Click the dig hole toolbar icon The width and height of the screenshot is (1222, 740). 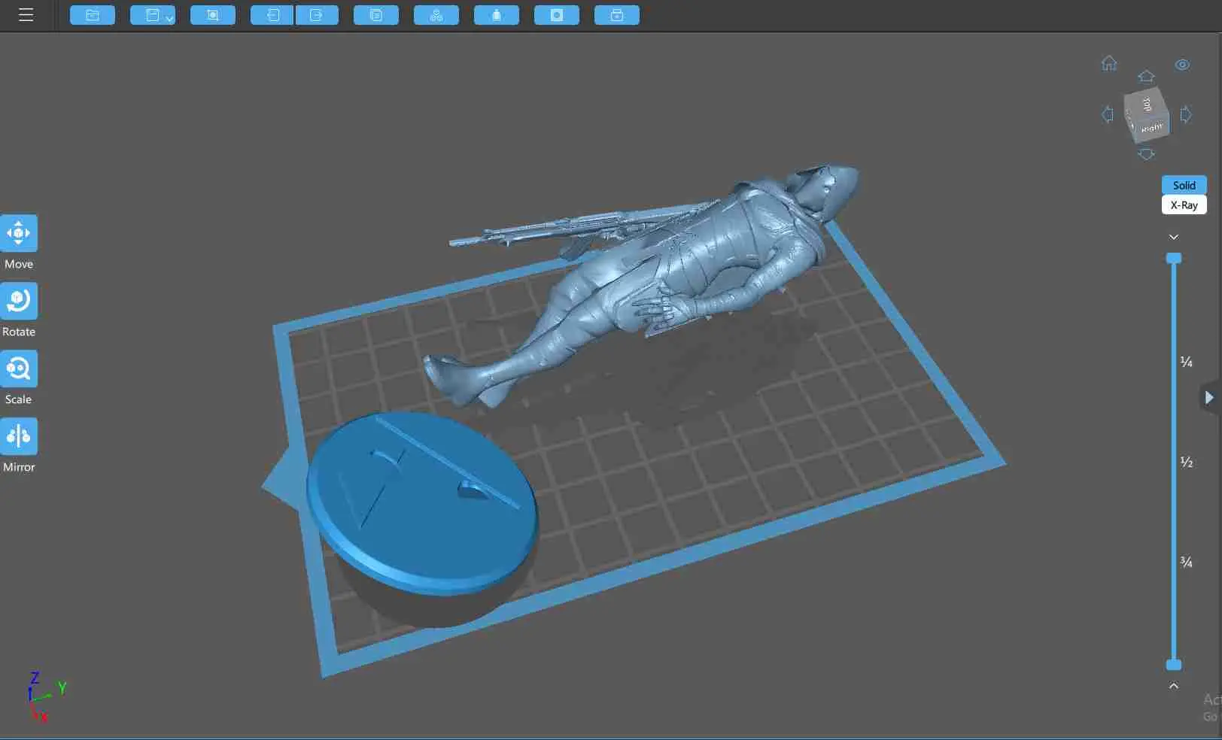(557, 15)
